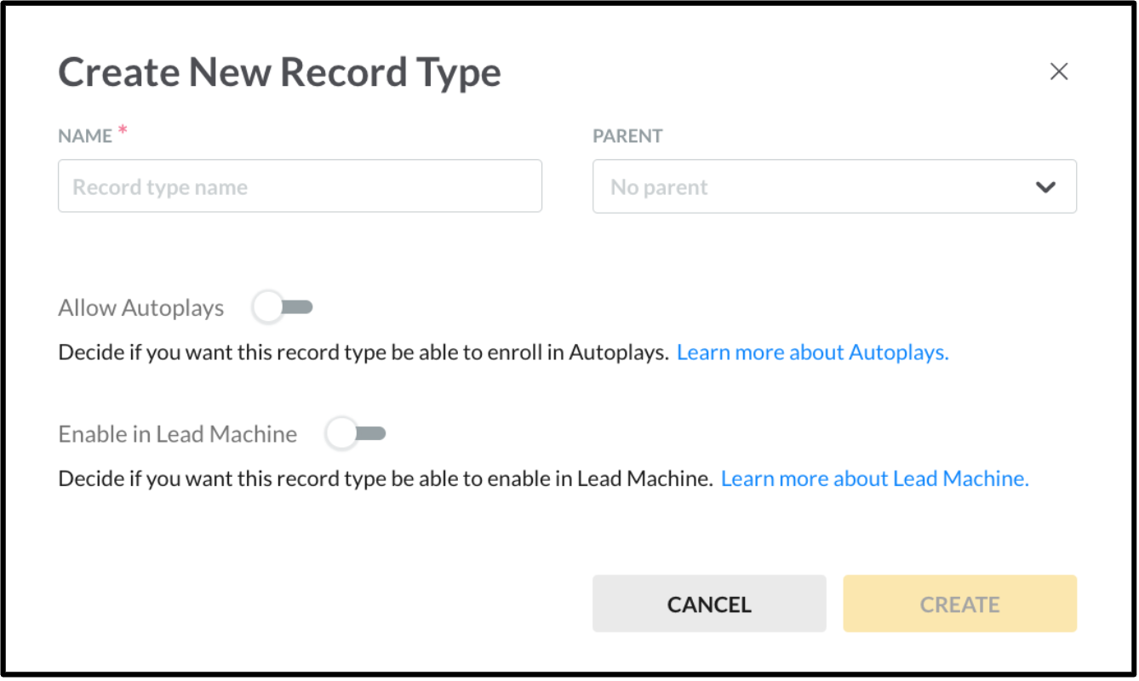
Task: Click the Autoplays enrollment description text
Action: pos(363,352)
